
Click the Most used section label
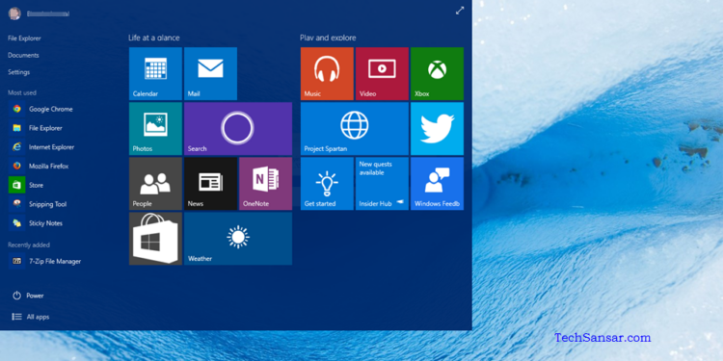[x=21, y=92]
